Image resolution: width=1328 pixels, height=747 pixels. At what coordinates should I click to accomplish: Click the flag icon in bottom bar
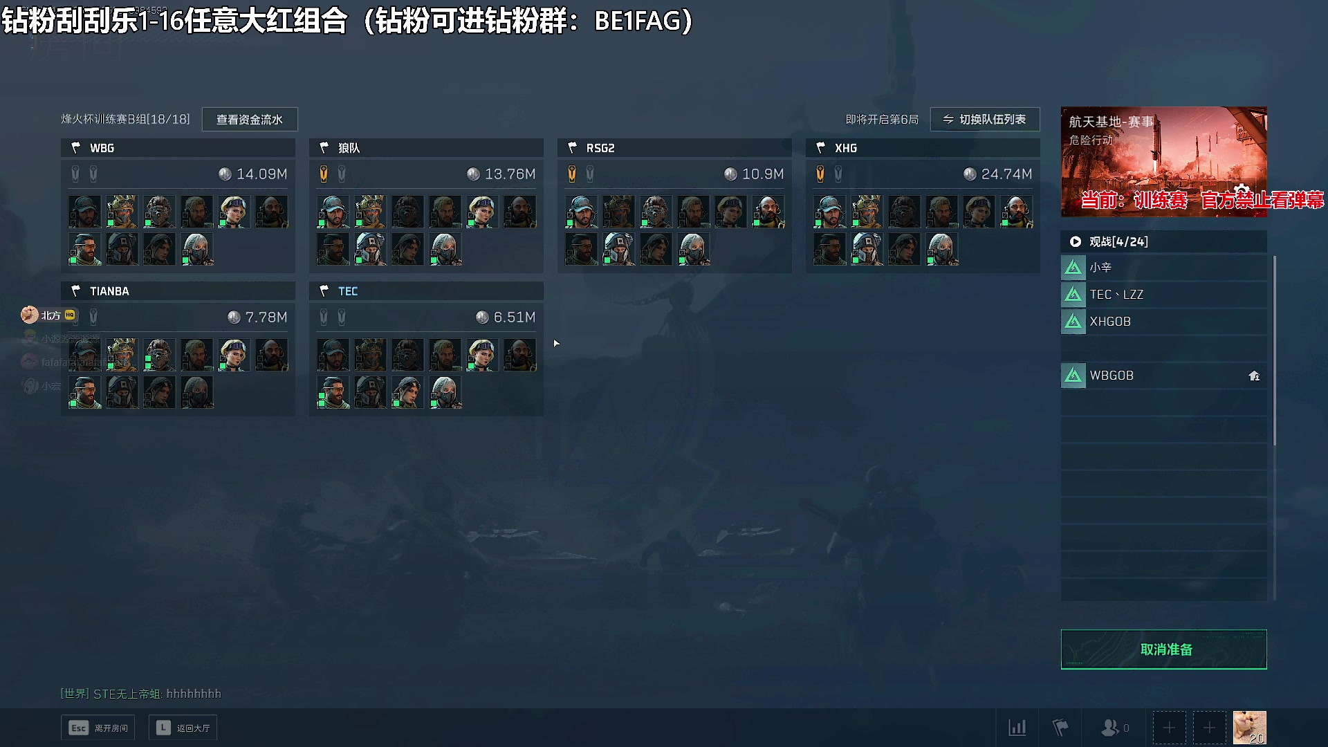tap(1060, 728)
